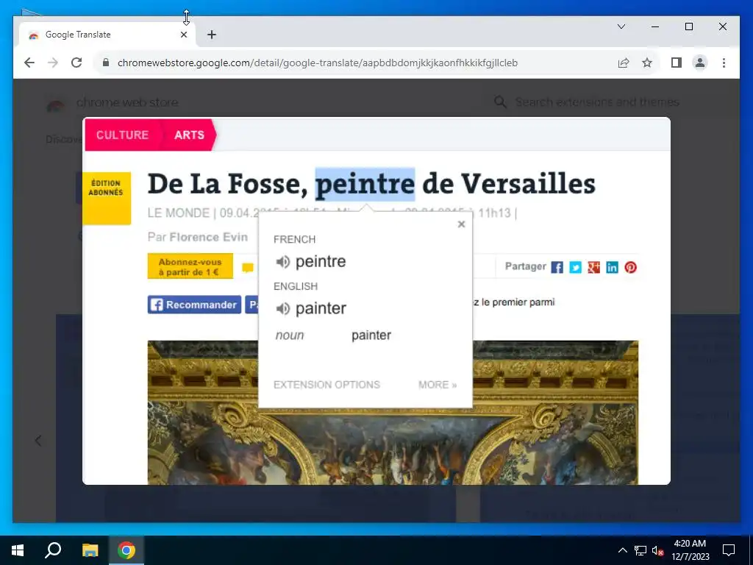Screen dimensions: 753x565
Task: Select the Google Translate browser tab
Action: [x=107, y=35]
